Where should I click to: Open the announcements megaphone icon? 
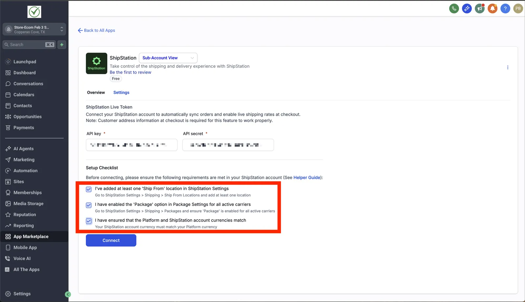click(x=480, y=9)
